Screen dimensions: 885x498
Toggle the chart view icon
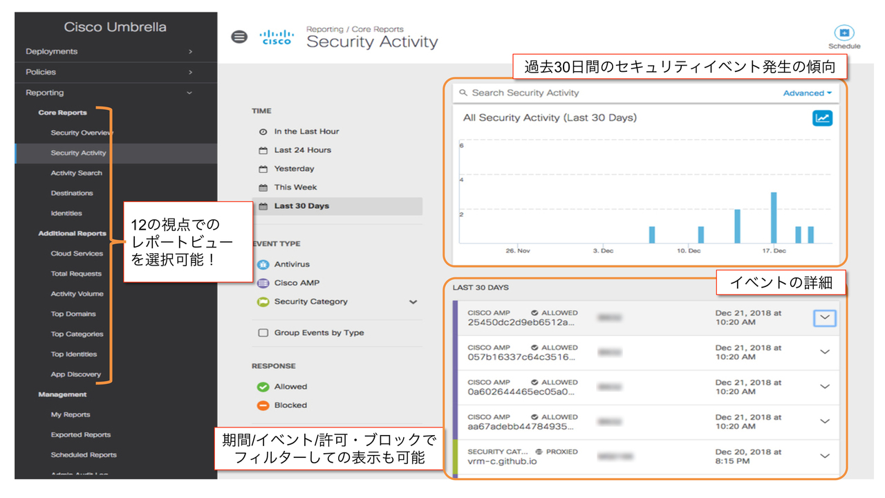click(x=822, y=118)
